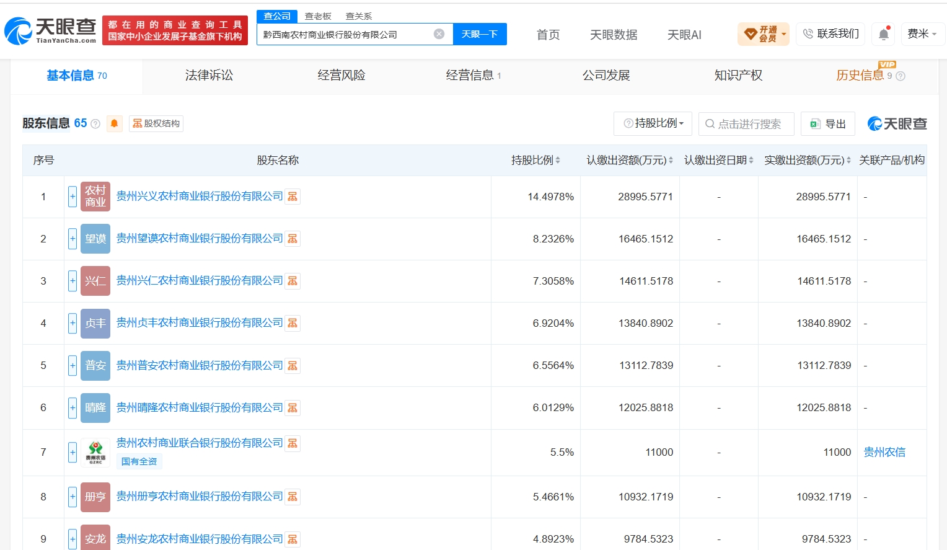Select the 查关系 search tab

pos(359,16)
